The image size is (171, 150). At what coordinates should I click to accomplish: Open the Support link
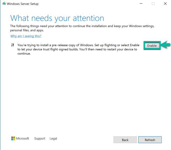[40, 138]
